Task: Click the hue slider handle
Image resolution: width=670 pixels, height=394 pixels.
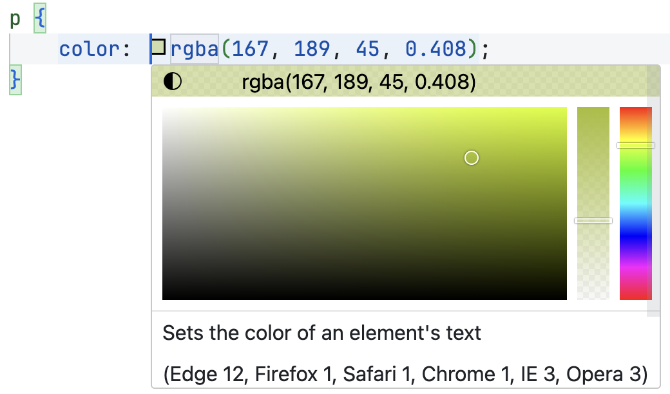Action: pyautogui.click(x=635, y=145)
